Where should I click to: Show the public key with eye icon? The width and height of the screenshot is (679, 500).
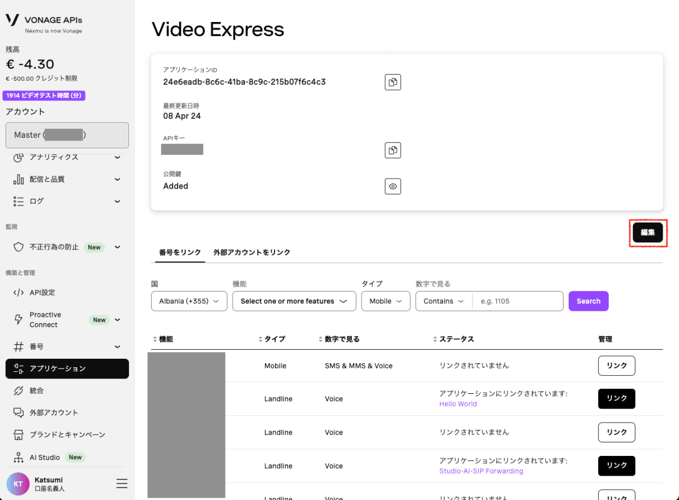[393, 186]
